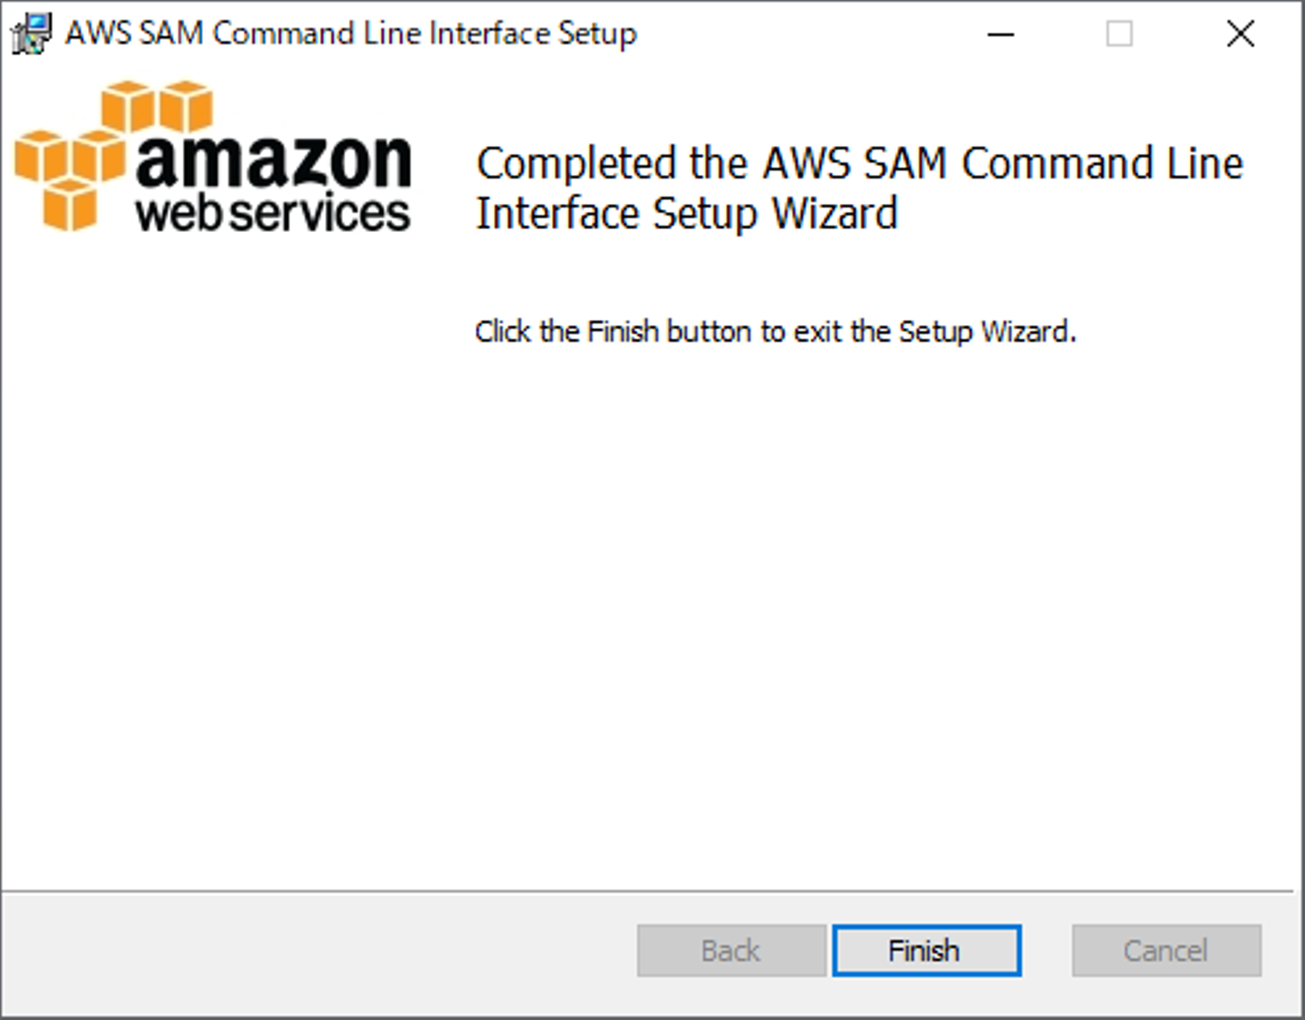
Task: Click the disabled maximize window button
Action: click(1119, 34)
